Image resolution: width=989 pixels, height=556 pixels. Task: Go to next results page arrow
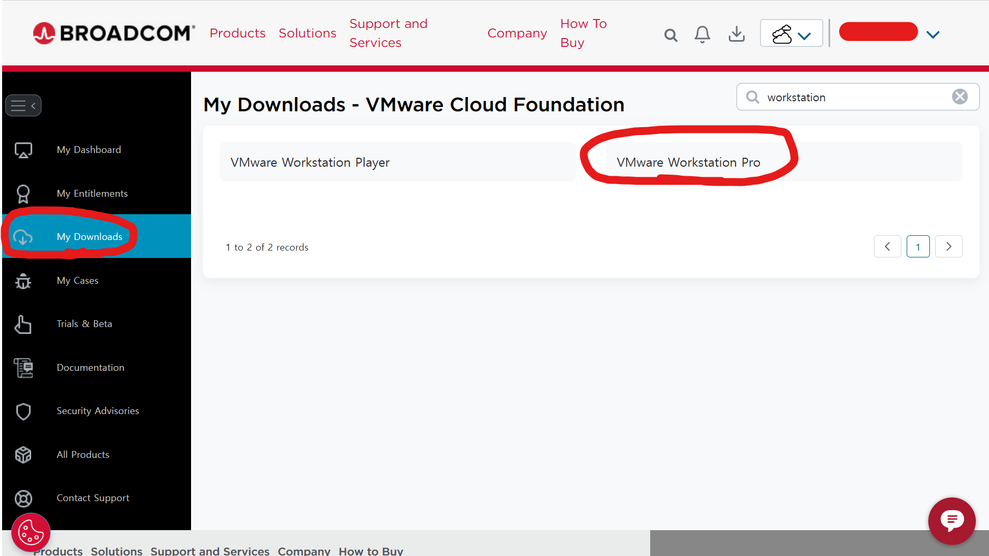[948, 246]
